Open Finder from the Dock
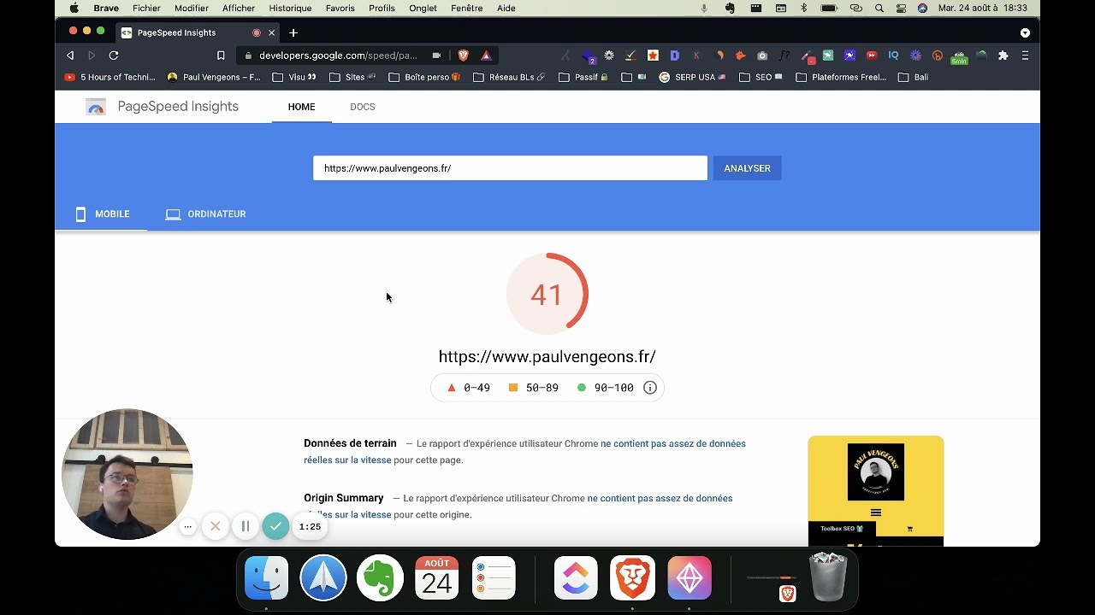Screen dimensions: 1095x615 click(267, 578)
